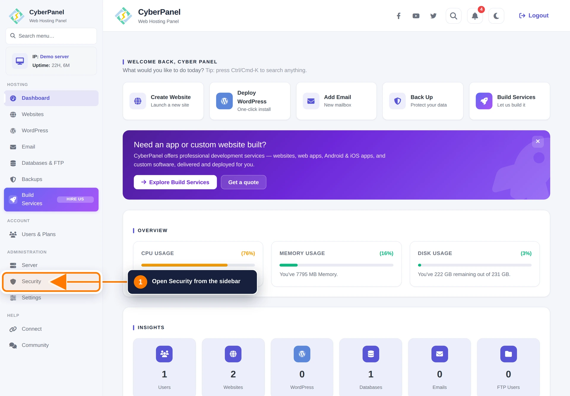Click the FTP Users folder icon
The width and height of the screenshot is (570, 396).
click(x=509, y=354)
